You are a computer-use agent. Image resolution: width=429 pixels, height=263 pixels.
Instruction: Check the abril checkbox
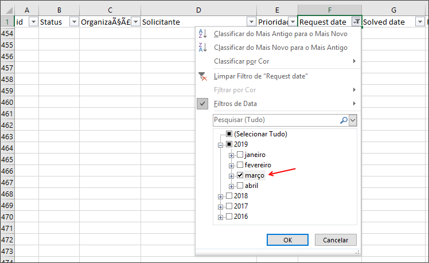click(240, 185)
